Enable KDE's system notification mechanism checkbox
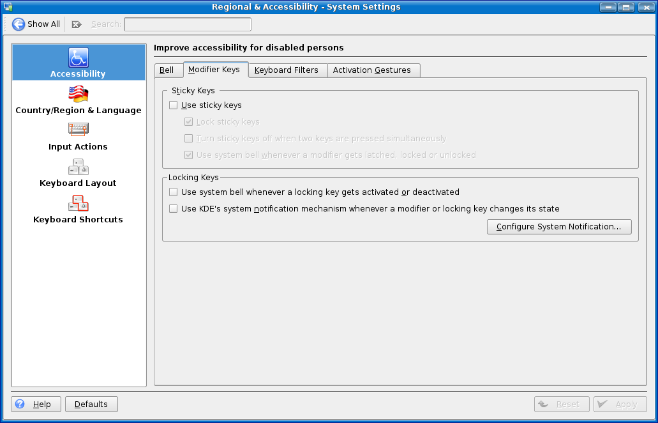 (173, 209)
